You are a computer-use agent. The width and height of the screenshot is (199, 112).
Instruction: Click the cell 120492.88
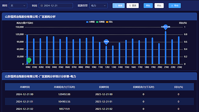click(x=64, y=94)
